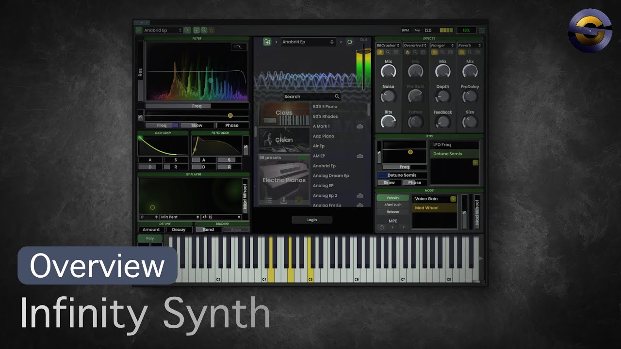
Task: Select LFO Freq in LFO list
Action: click(455, 145)
